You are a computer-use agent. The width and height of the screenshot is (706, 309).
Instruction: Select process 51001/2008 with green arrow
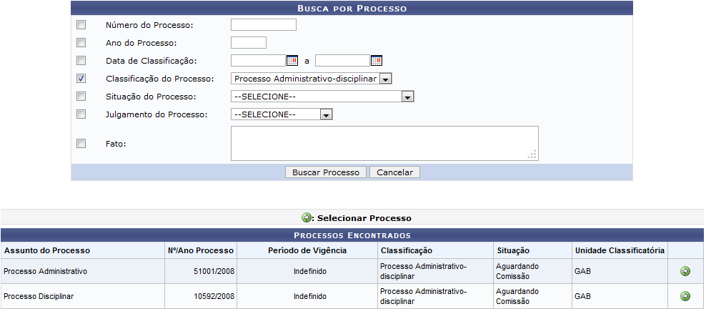click(x=685, y=271)
